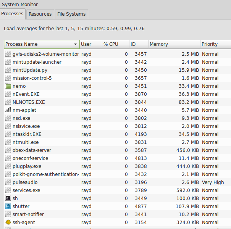This screenshot has height=229, width=231.
Task: Click the signal bars icon for nm-applet
Action: (8, 110)
